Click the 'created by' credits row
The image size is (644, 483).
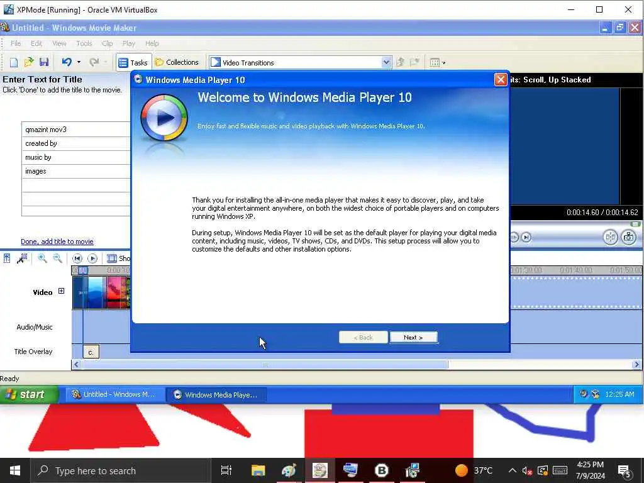[76, 143]
